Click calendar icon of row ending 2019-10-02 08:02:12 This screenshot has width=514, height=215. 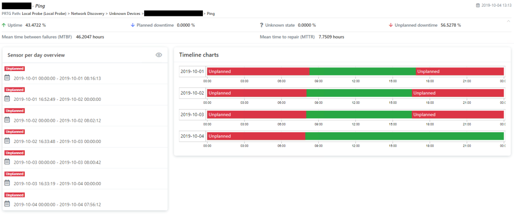tap(8, 120)
